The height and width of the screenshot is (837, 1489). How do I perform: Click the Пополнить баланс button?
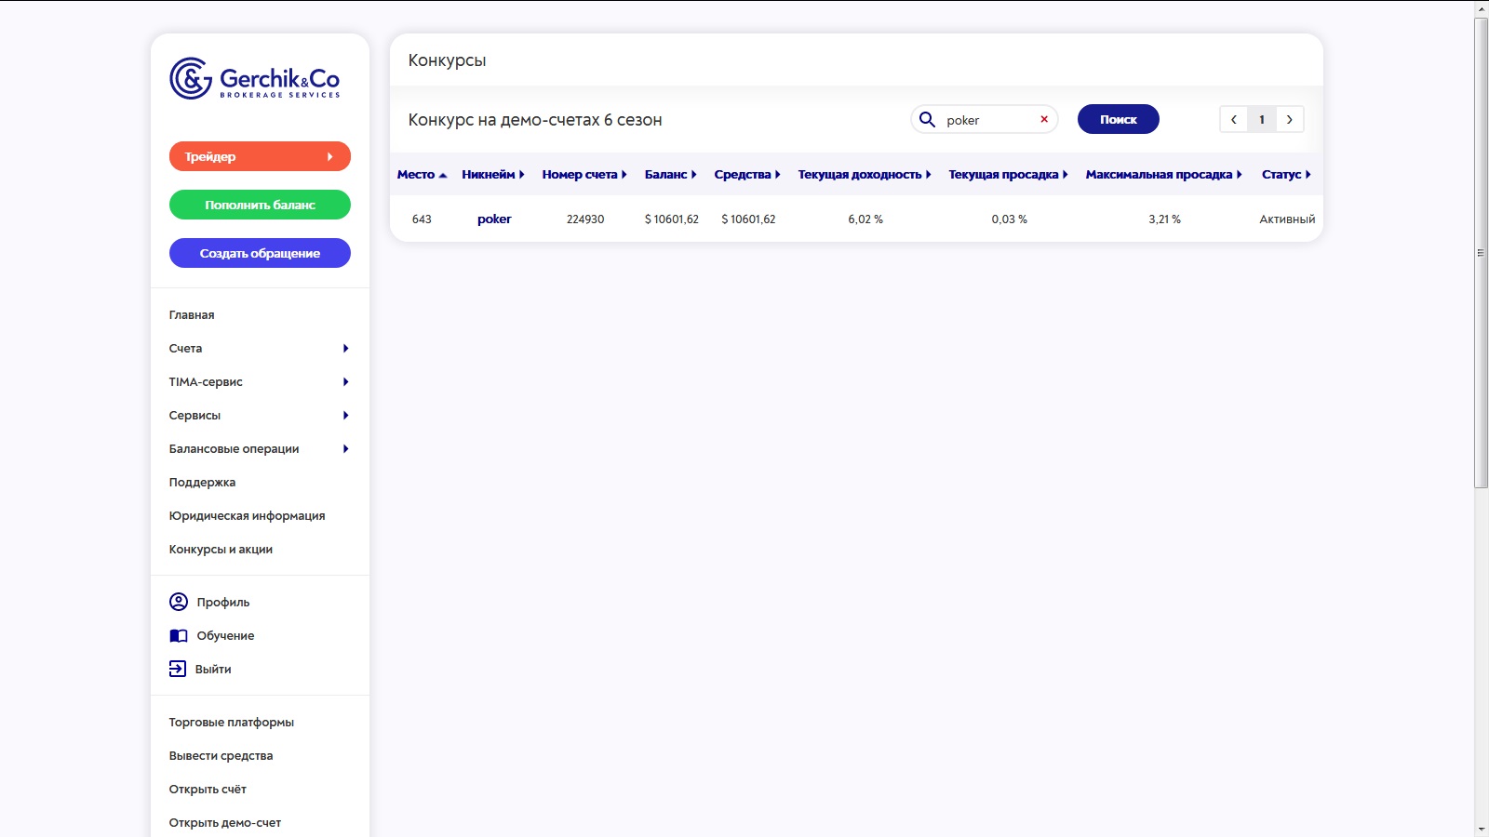[260, 205]
